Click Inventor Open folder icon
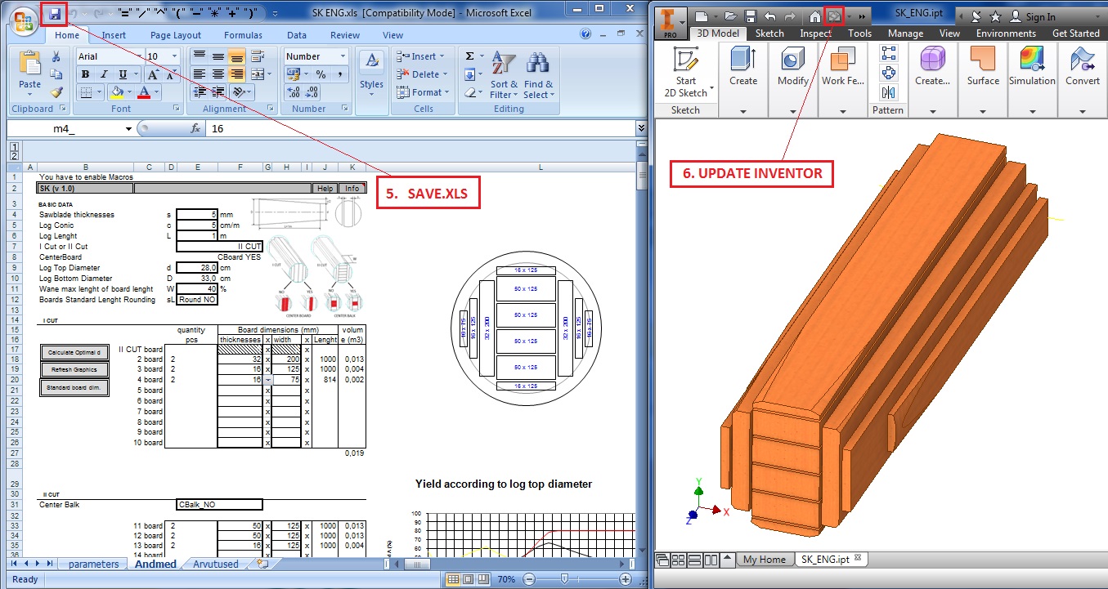The width and height of the screenshot is (1108, 589). click(x=729, y=16)
